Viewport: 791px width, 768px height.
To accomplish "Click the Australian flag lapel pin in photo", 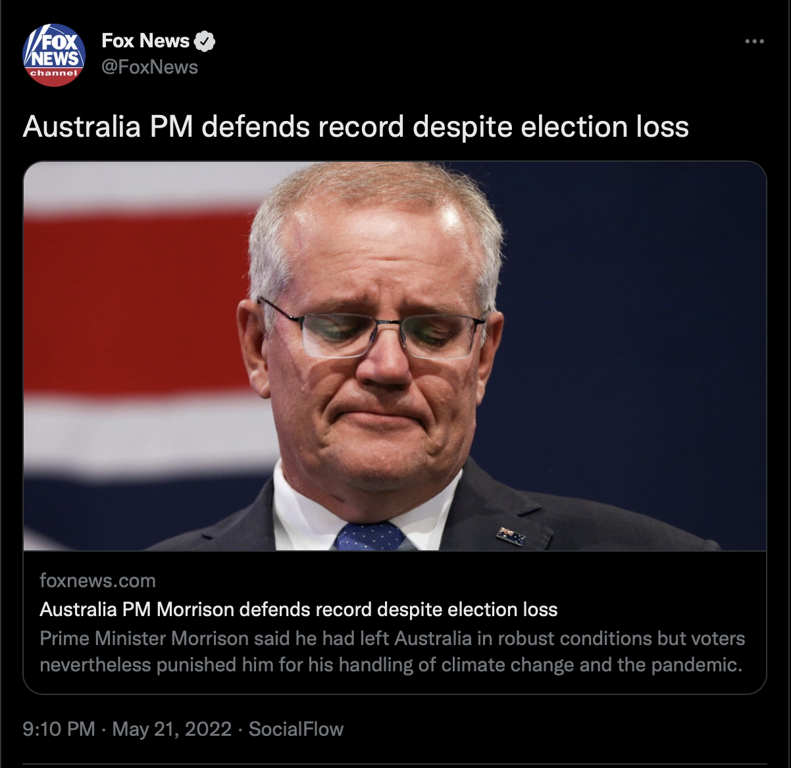I will [x=511, y=536].
